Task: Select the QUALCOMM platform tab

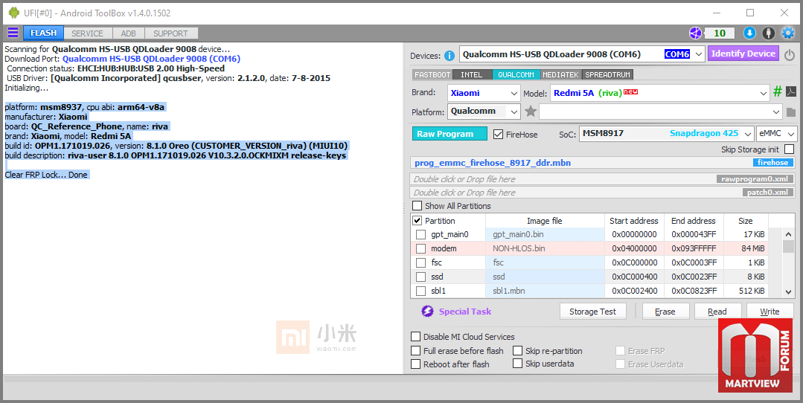Action: 516,74
